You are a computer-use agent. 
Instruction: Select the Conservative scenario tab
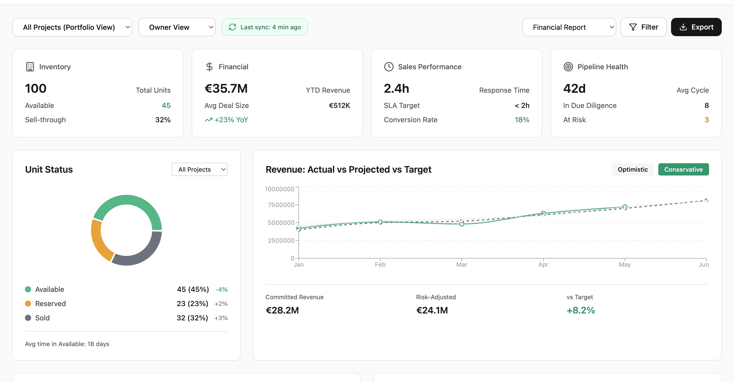tap(683, 169)
